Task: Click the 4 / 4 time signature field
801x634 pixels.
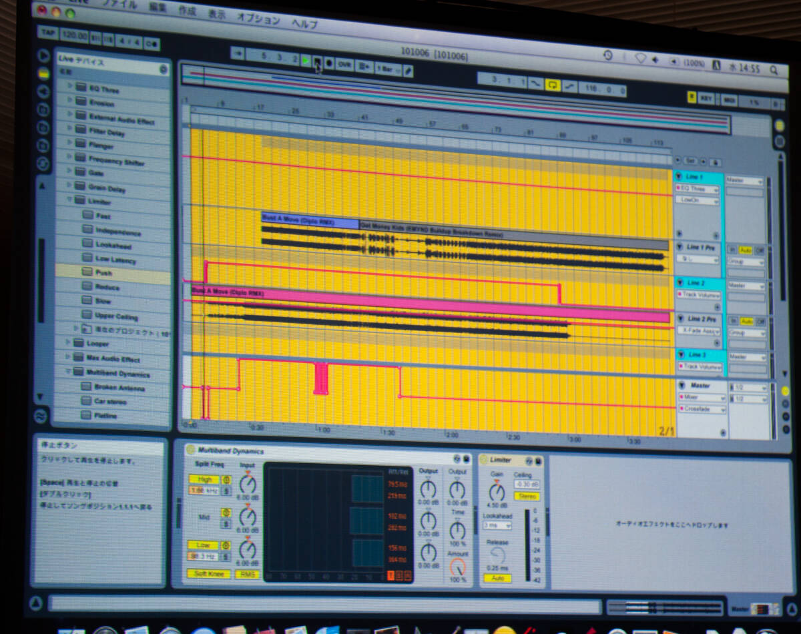Action: 129,41
